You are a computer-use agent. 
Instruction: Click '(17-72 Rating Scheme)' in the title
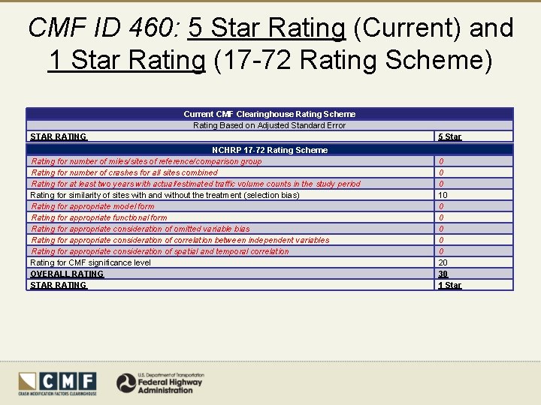pos(353,61)
